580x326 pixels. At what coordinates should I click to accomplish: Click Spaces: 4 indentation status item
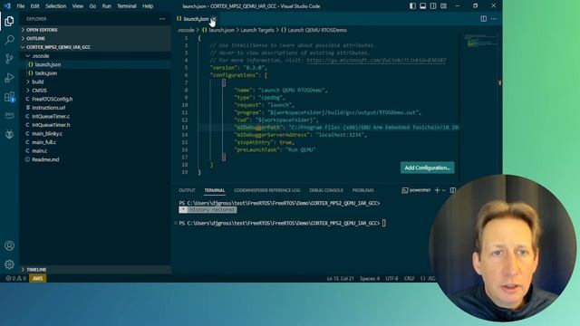[x=370, y=279]
